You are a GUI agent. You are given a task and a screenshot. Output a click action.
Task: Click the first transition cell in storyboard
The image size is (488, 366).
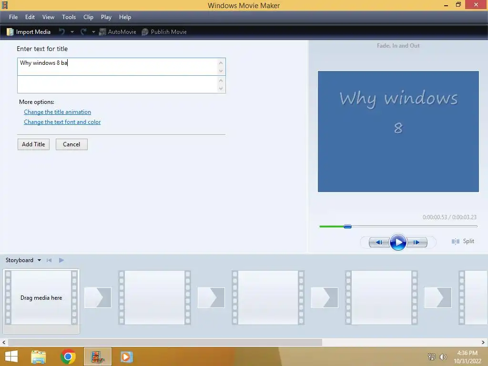[98, 298]
